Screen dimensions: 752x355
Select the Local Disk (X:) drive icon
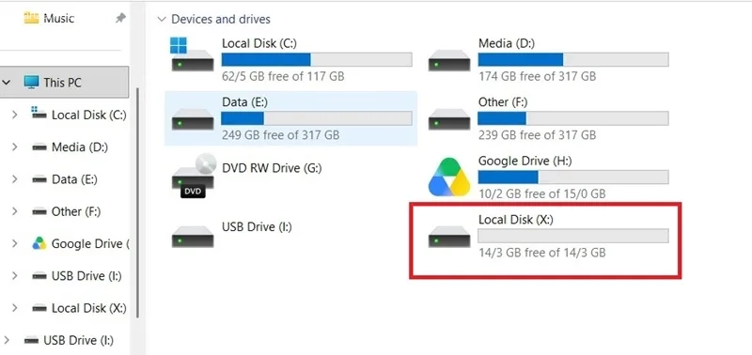[449, 237]
